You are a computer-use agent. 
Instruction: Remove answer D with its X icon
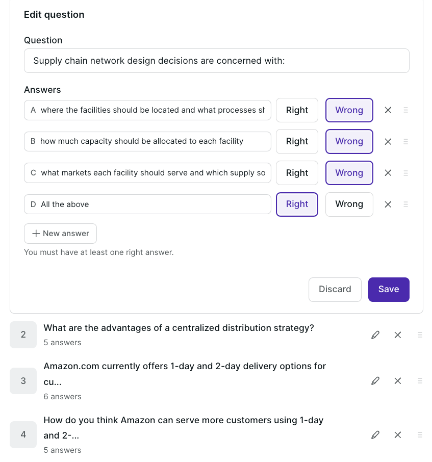pos(388,204)
